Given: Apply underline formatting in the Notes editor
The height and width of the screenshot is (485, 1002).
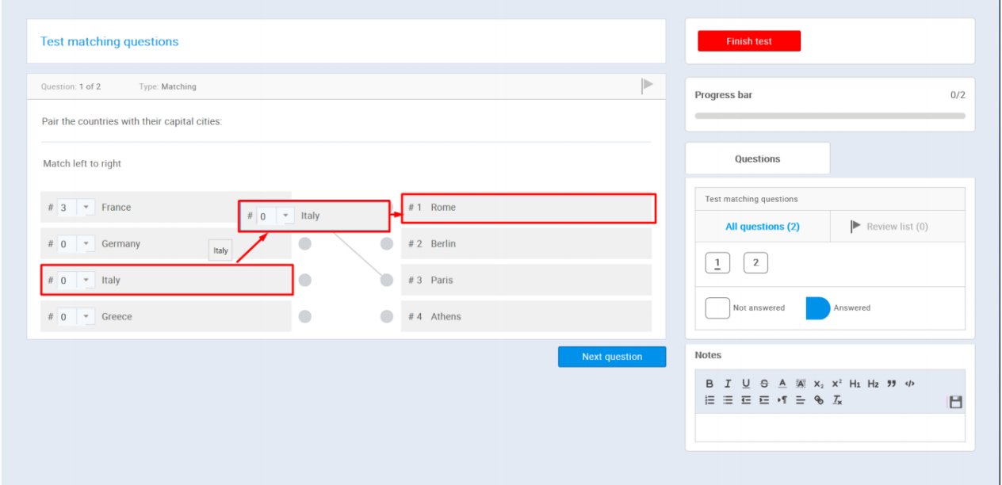Looking at the screenshot, I should click(746, 384).
